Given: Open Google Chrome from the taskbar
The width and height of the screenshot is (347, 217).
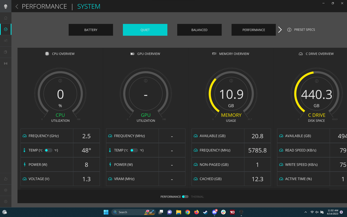Looking at the screenshot, I should (188, 212).
